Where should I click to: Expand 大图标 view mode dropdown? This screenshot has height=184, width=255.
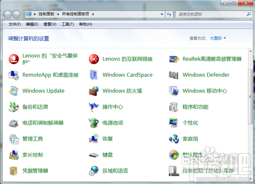click(218, 38)
